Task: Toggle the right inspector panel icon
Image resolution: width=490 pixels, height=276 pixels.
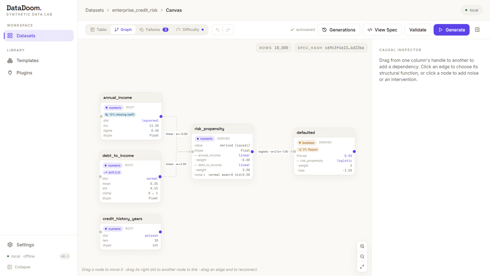Action: [x=477, y=30]
